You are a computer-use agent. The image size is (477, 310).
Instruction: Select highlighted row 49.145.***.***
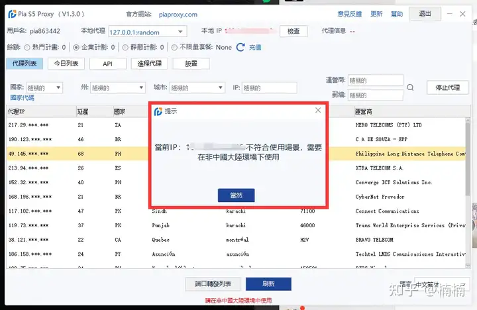pyautogui.click(x=236, y=154)
